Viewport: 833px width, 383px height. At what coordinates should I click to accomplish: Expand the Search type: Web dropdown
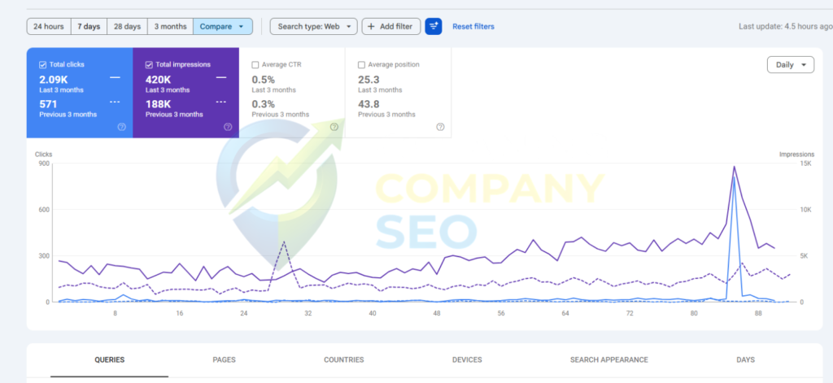click(313, 27)
